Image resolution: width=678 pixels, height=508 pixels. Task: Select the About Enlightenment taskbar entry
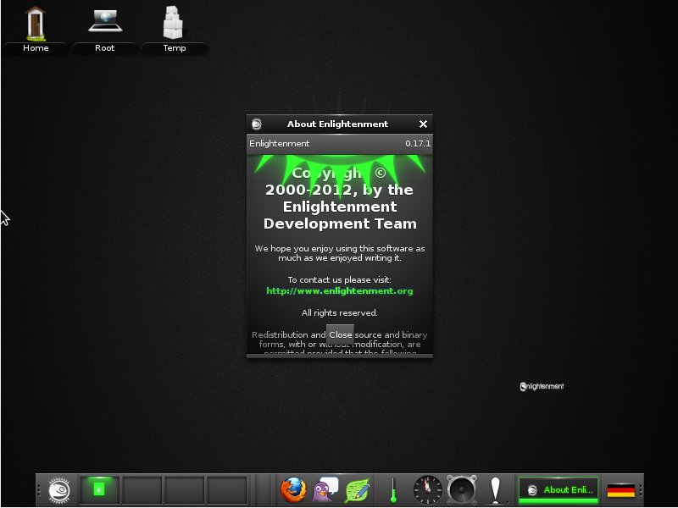(557, 489)
